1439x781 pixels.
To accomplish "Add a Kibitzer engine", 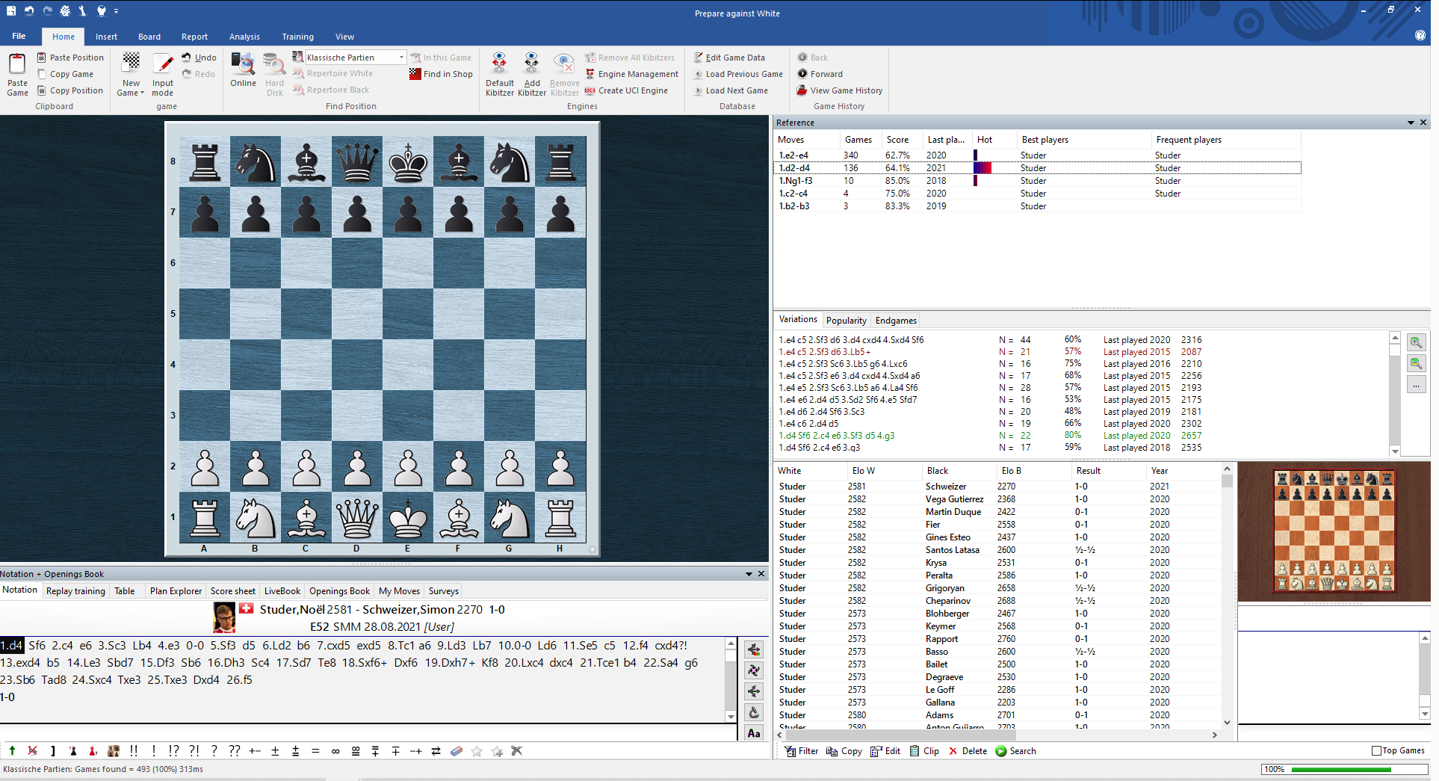I will click(x=531, y=71).
